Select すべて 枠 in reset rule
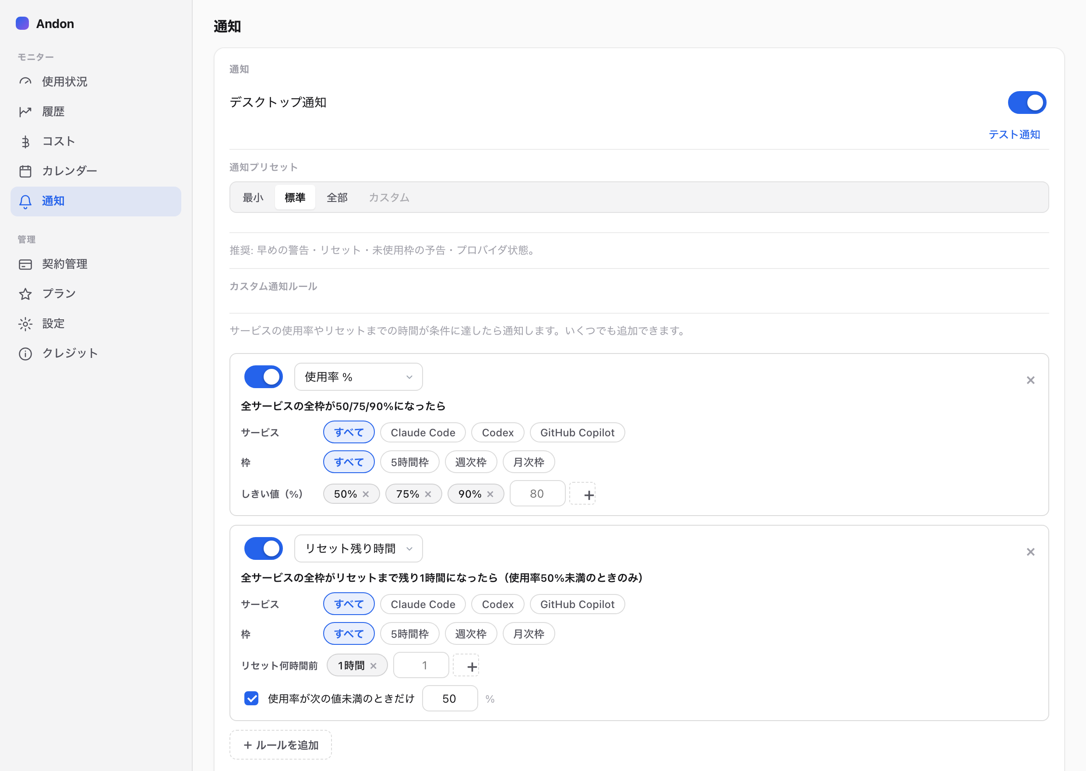1086x771 pixels. (x=349, y=634)
